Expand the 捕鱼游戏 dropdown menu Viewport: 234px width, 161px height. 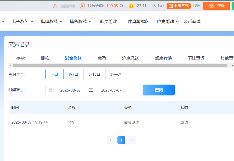pos(80,22)
